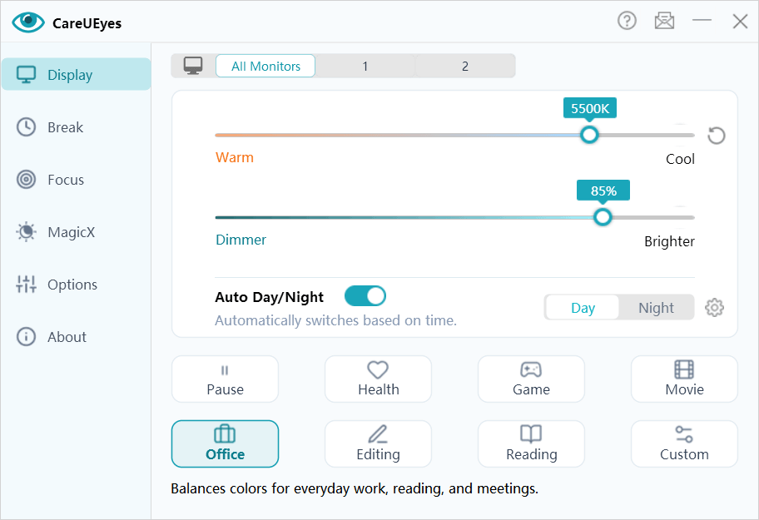Screen dimensions: 759x520
Task: Click the Dimmer label
Action: click(x=241, y=240)
